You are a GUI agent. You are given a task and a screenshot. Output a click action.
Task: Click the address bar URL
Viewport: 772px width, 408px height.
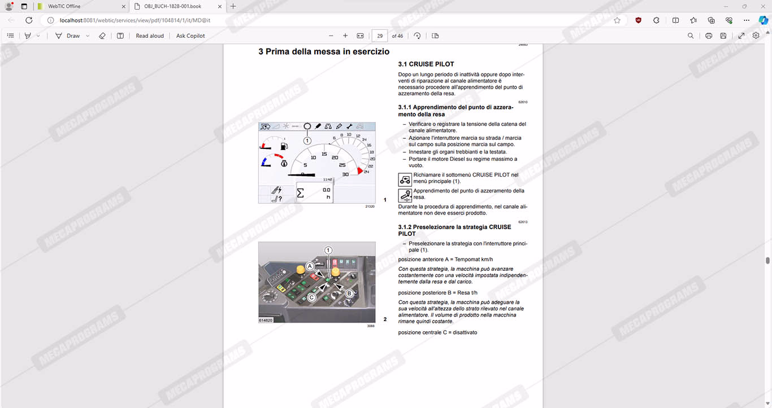135,20
